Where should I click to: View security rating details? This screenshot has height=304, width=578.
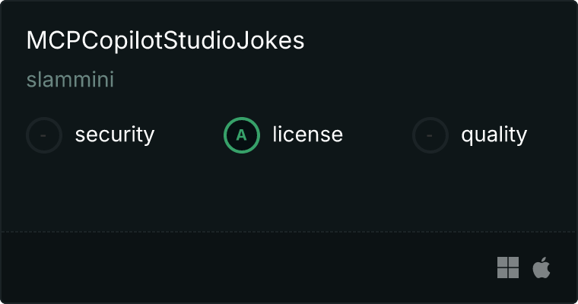91,135
